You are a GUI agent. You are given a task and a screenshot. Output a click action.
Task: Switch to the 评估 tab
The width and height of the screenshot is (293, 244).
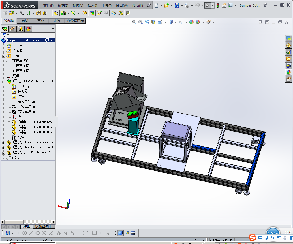pos(57,21)
